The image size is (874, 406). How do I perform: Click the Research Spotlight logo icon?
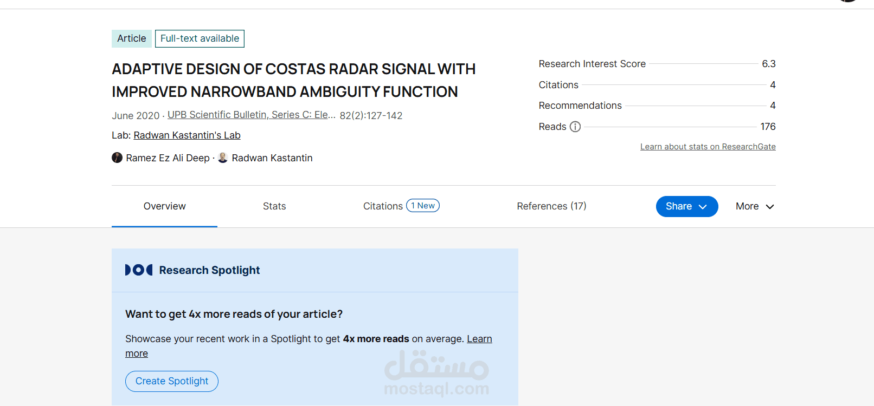(x=139, y=270)
